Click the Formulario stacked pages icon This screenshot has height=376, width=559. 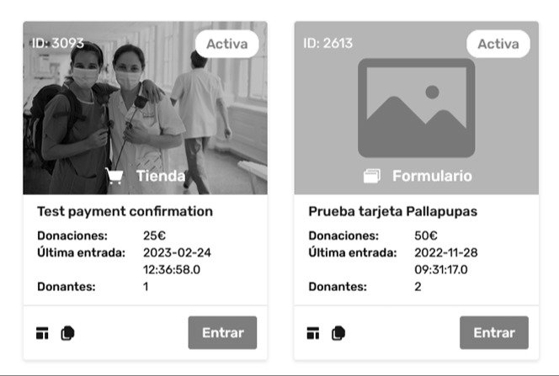coord(372,176)
